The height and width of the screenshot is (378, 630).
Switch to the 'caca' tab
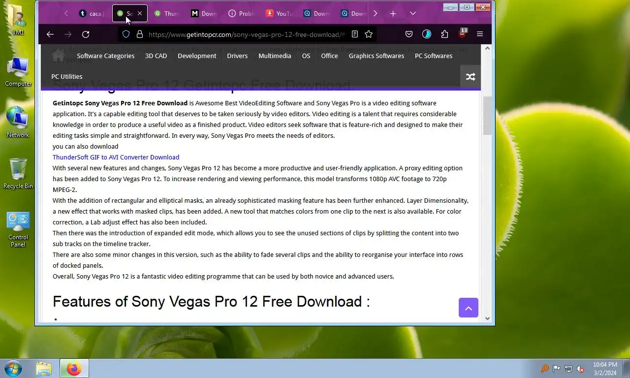tap(92, 13)
